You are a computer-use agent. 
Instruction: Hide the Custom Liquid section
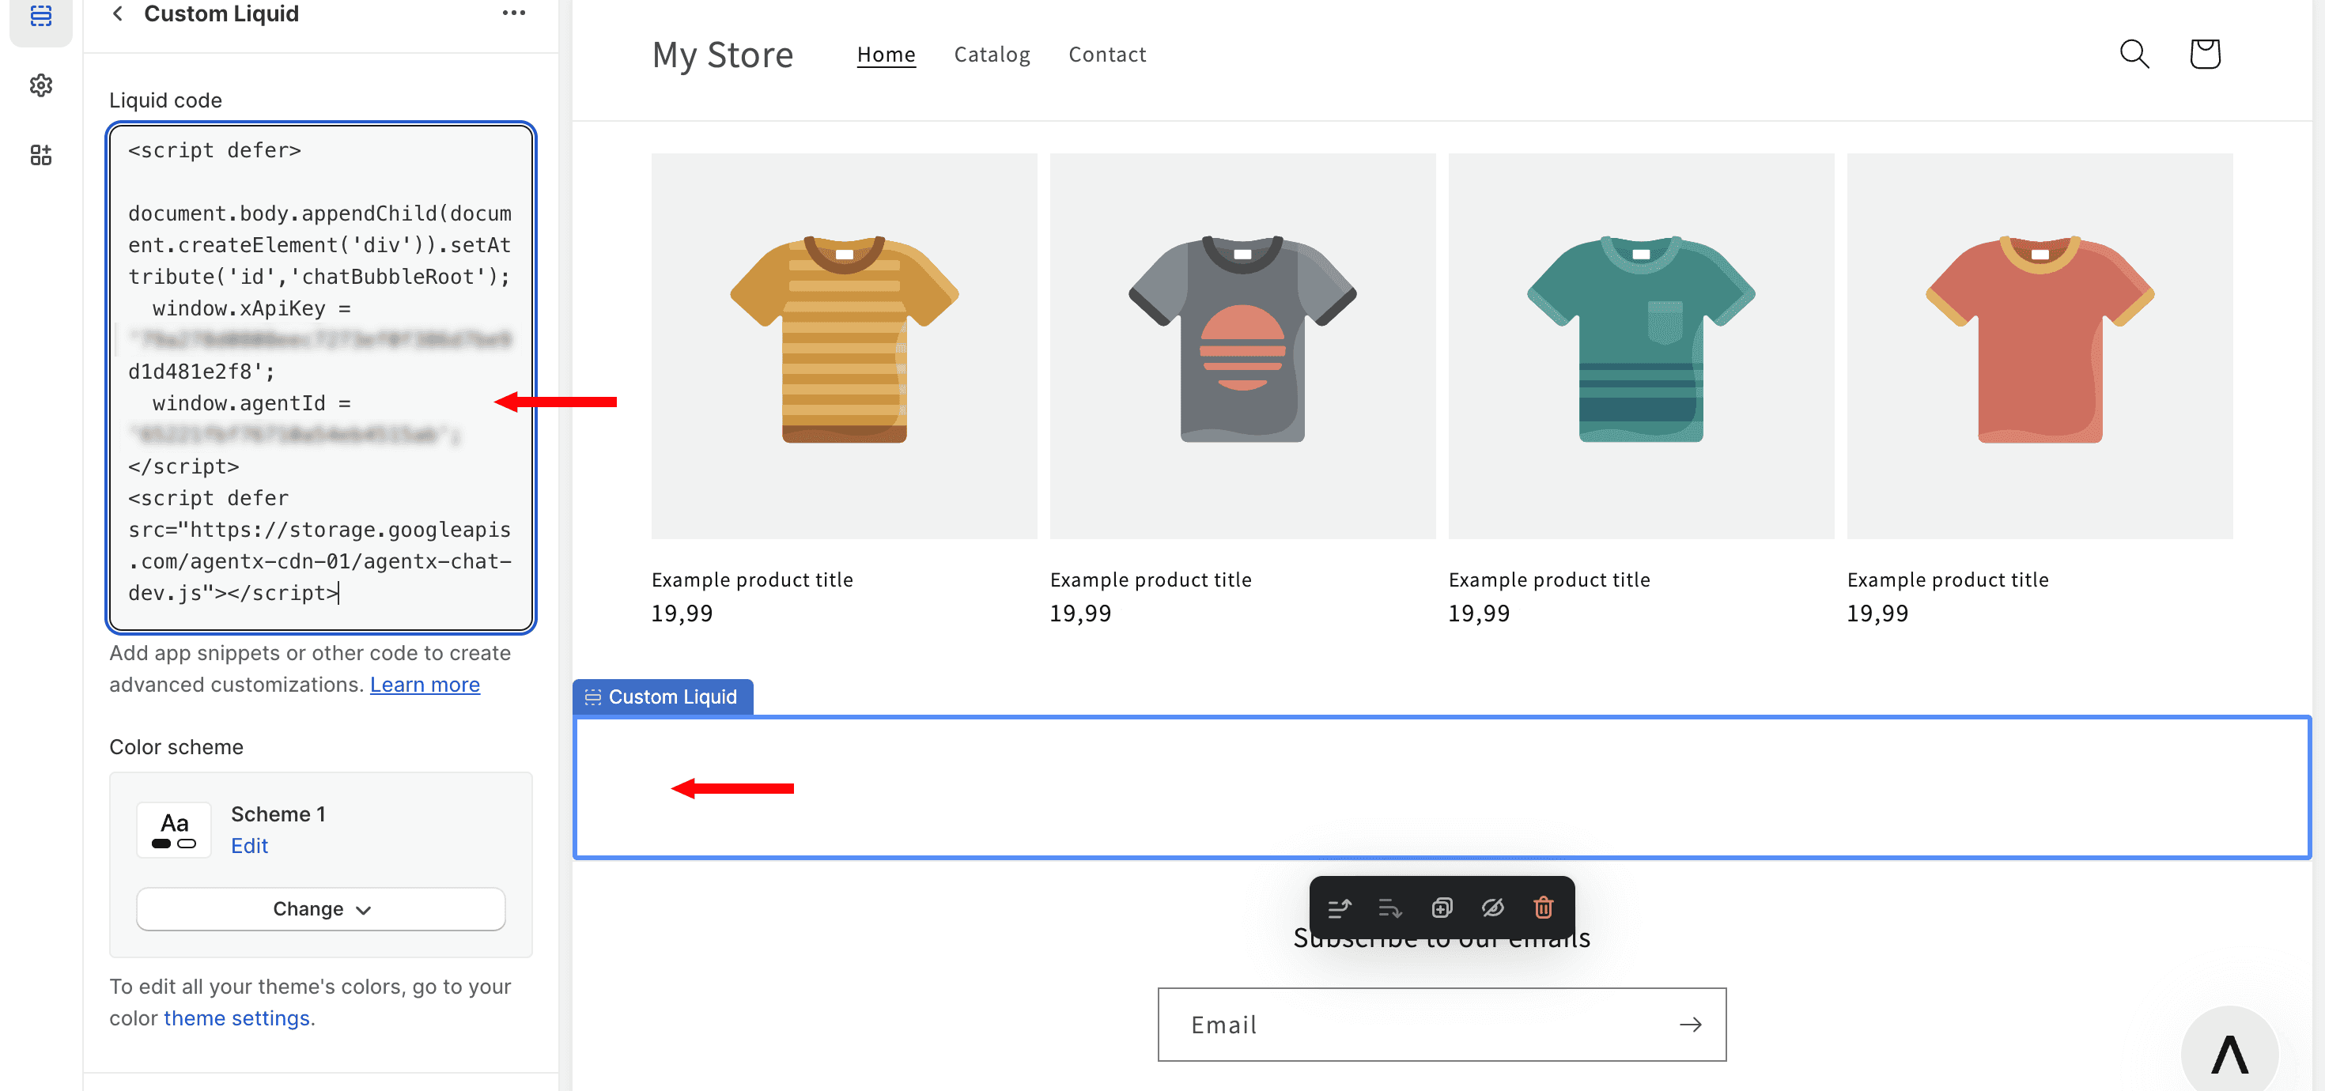[x=1493, y=908]
